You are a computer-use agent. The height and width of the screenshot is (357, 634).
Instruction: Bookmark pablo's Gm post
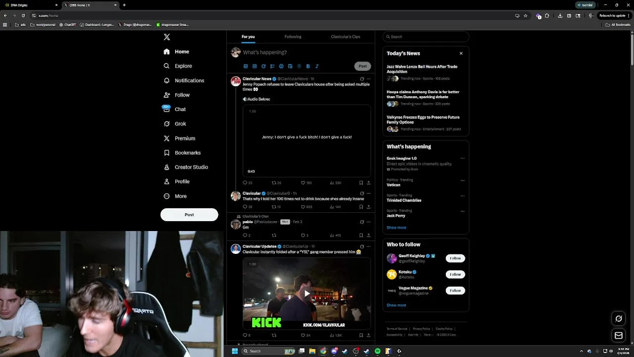(361, 235)
